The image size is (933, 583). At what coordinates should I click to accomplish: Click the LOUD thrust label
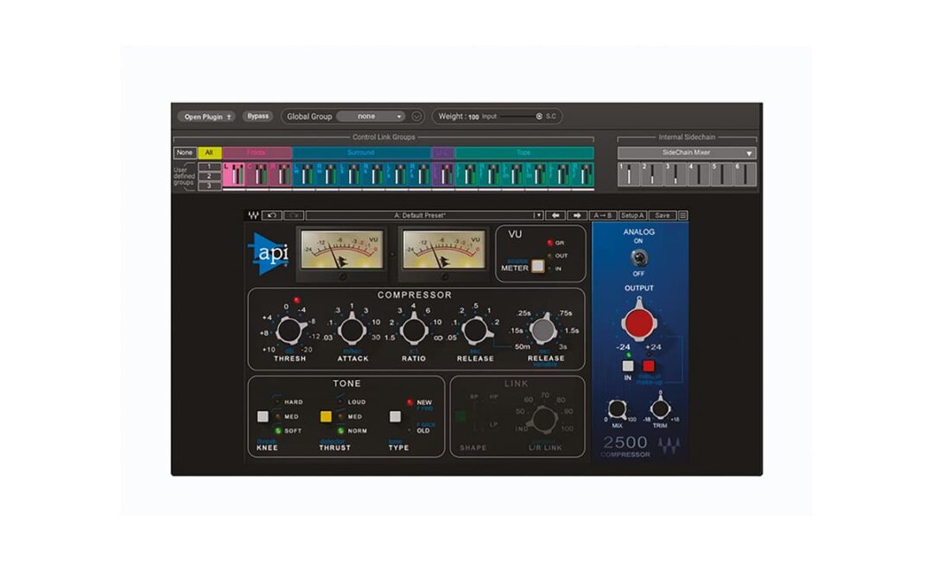click(x=357, y=402)
